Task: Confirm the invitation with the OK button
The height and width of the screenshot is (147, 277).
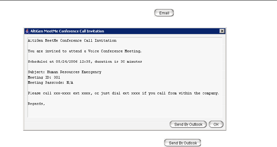Action: 216,124
